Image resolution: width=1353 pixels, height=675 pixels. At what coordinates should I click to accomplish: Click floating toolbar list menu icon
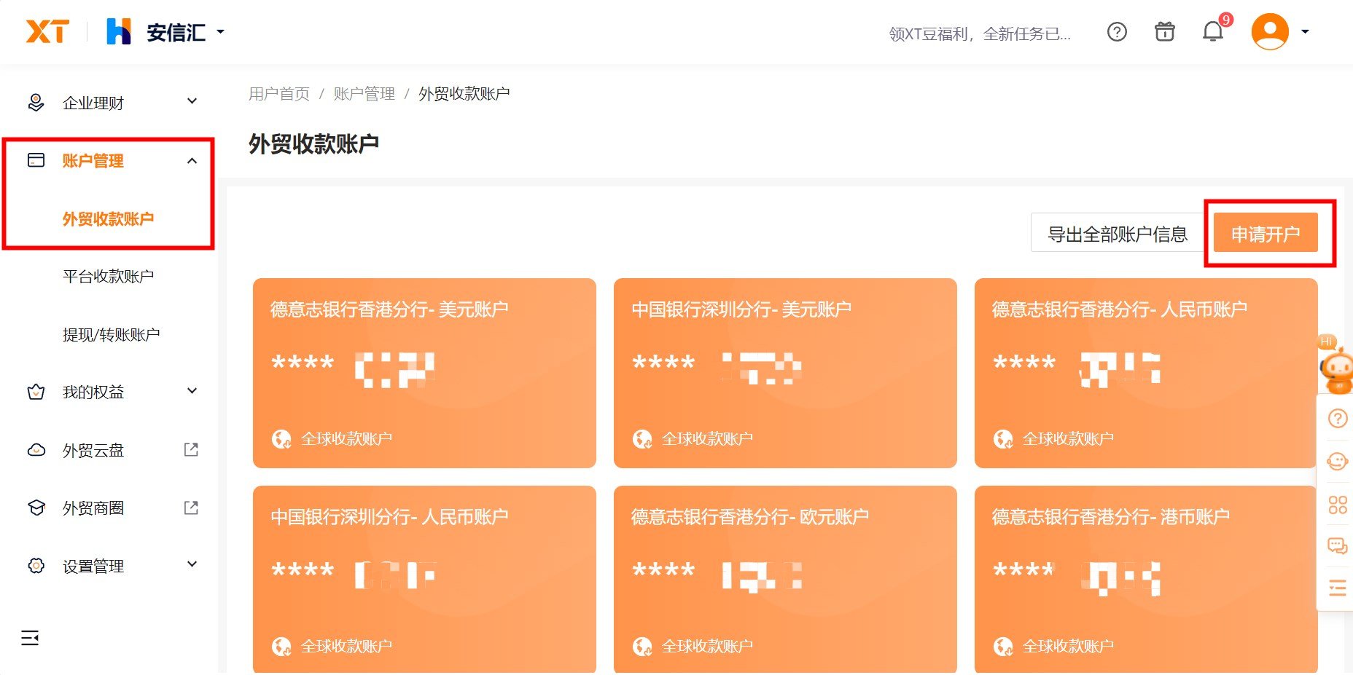click(1338, 588)
